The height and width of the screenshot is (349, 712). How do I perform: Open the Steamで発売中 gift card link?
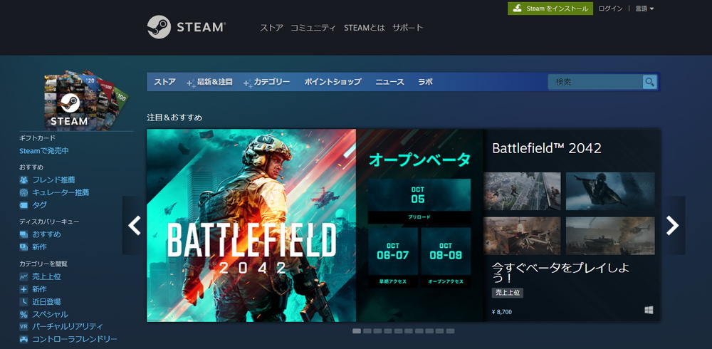(44, 151)
